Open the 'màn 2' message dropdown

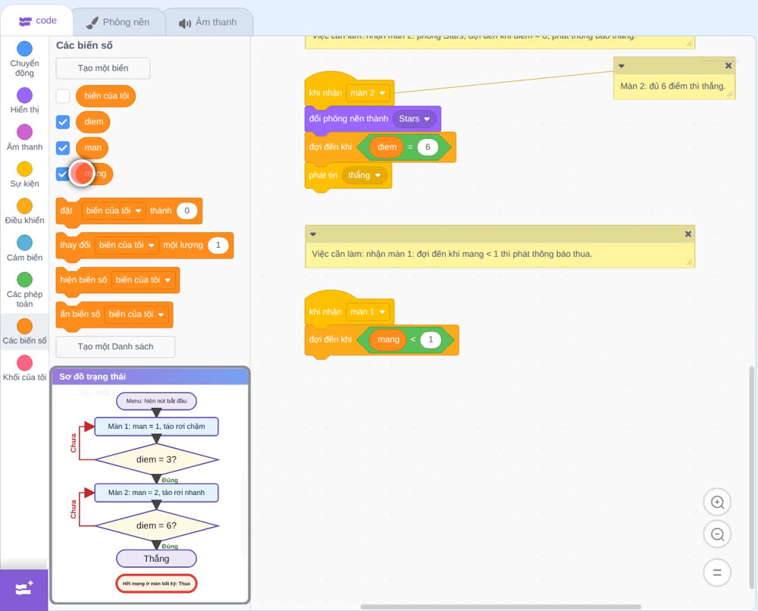pyautogui.click(x=368, y=92)
